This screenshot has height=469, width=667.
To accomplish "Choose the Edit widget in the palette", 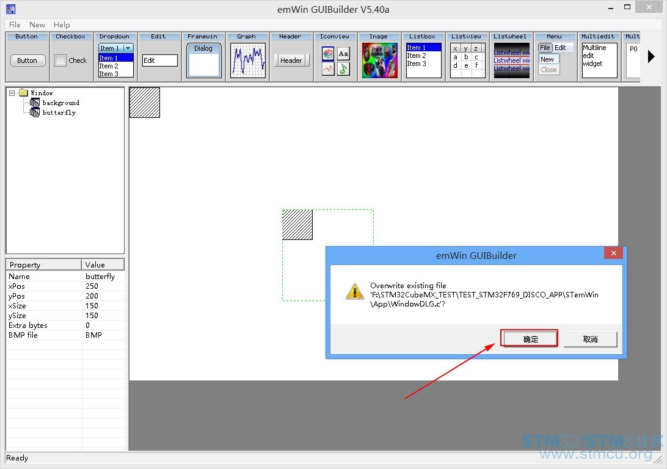I will 159,57.
